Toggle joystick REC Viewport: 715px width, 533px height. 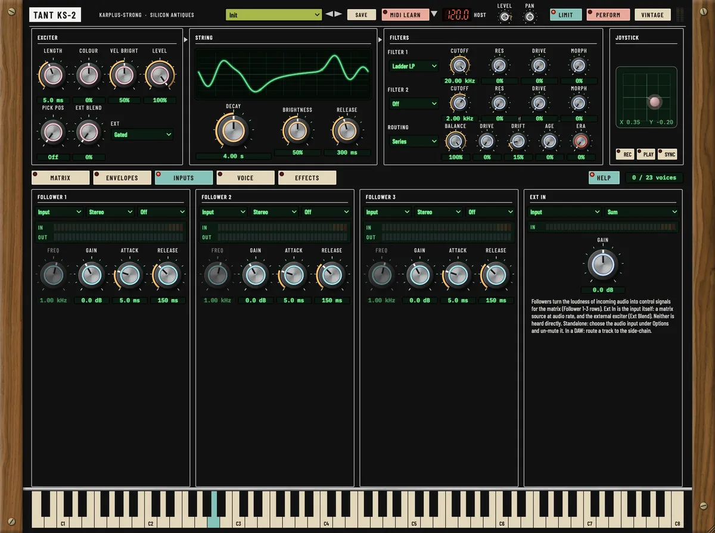(625, 154)
